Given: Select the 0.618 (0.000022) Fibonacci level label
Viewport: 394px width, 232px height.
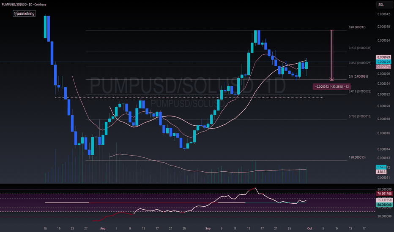Looking at the screenshot, I should (x=359, y=92).
